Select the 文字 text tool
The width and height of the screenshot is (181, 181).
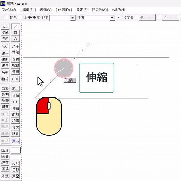16,46
